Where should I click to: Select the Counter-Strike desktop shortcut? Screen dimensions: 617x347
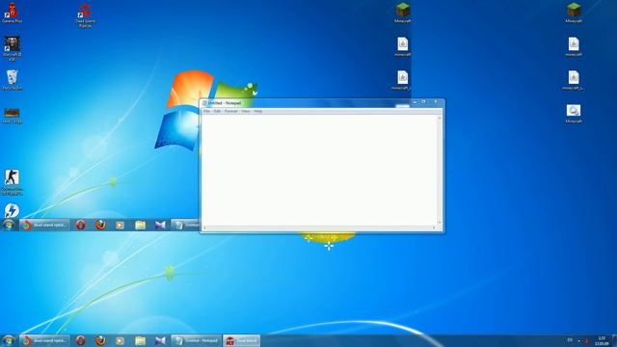click(x=12, y=182)
